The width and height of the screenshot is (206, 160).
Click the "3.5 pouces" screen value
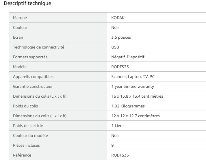[x=121, y=38]
